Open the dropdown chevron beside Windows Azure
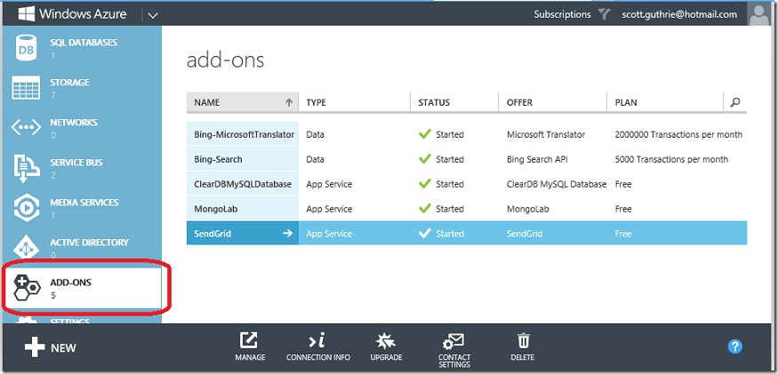This screenshot has width=778, height=374. [153, 15]
